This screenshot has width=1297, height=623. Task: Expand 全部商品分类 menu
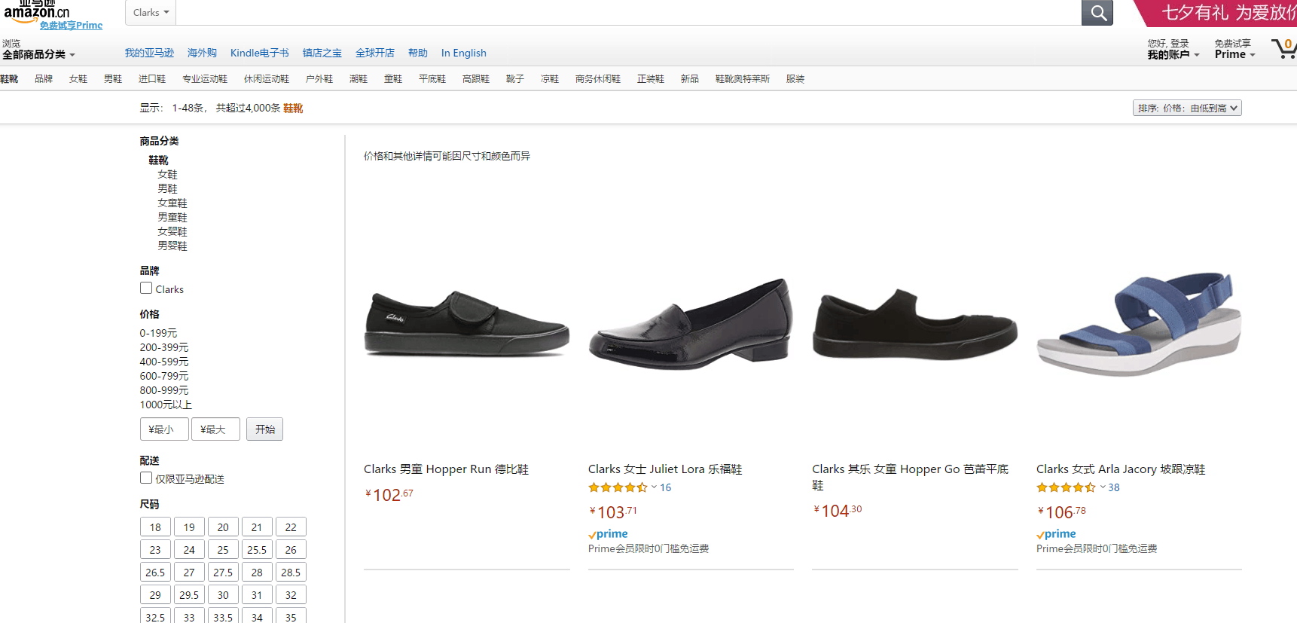(x=38, y=54)
